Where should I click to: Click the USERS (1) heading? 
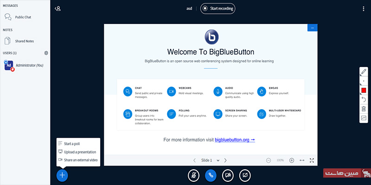pos(10,53)
